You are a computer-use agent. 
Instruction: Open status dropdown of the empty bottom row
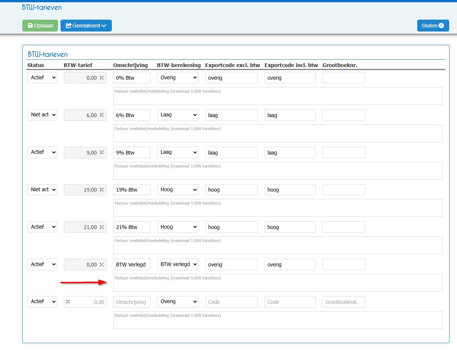pos(42,302)
